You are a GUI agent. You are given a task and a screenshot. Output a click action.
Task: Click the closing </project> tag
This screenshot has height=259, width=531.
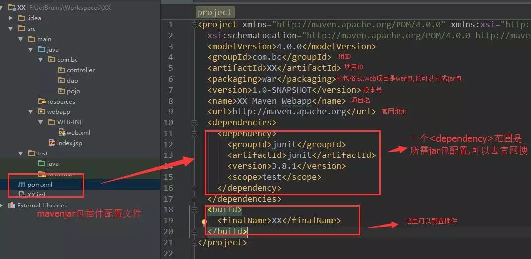pos(222,242)
